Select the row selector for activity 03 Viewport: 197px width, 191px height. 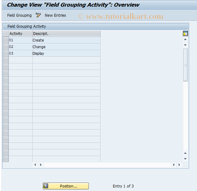click(x=6, y=53)
